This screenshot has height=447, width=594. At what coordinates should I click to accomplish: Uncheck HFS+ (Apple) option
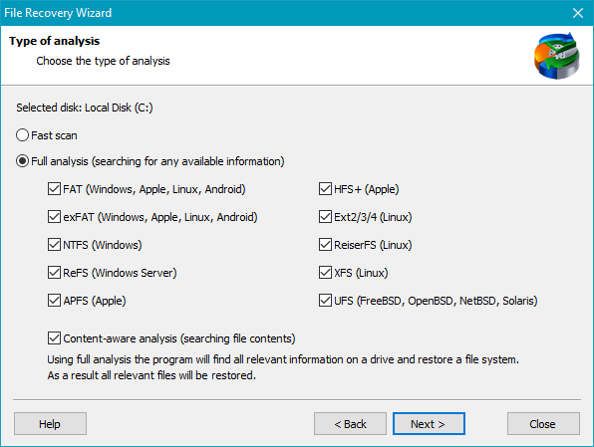tap(326, 189)
